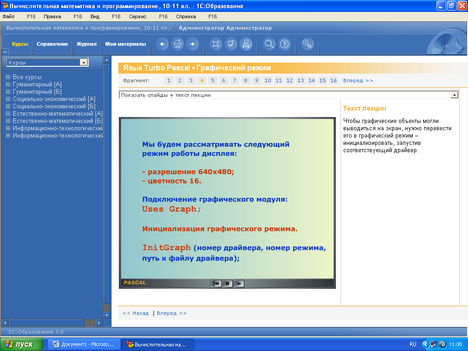Image resolution: width=468 pixels, height=351 pixels.
Task: Play the Pascal slide
Action: 239,283
